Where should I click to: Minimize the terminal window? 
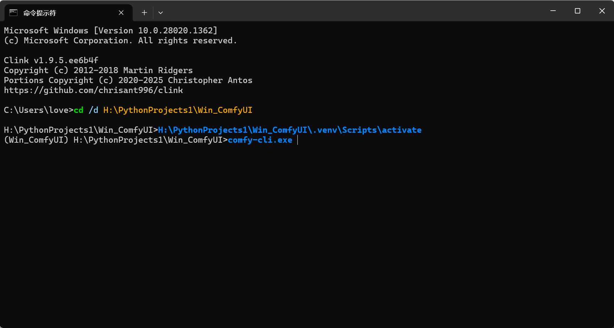point(553,11)
